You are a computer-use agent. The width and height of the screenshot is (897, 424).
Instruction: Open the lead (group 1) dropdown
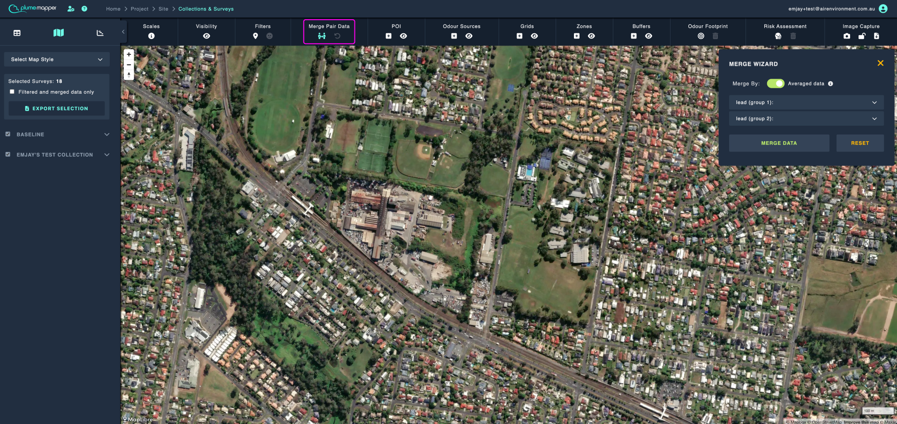[x=807, y=102]
